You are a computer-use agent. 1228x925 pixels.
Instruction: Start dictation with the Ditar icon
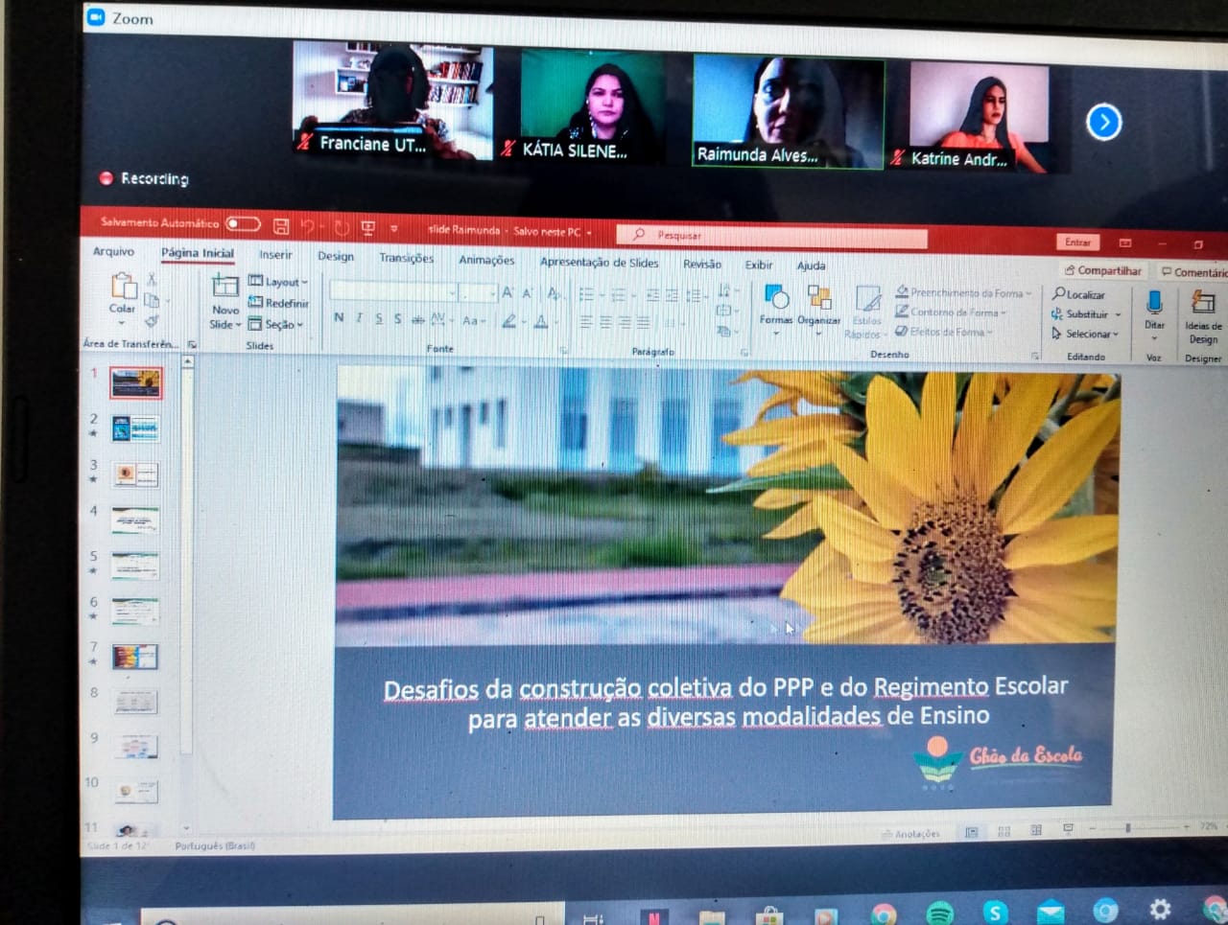pyautogui.click(x=1154, y=303)
